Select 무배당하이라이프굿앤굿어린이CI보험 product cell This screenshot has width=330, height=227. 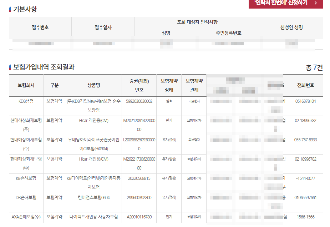93,144
